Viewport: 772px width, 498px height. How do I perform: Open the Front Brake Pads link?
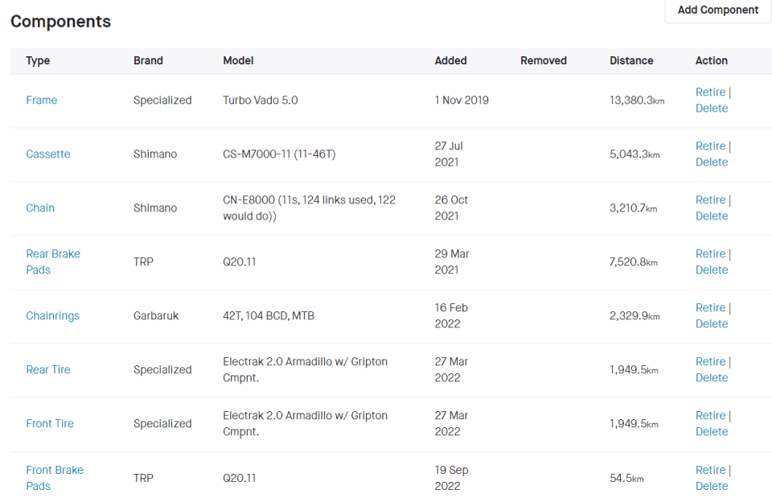tap(54, 478)
